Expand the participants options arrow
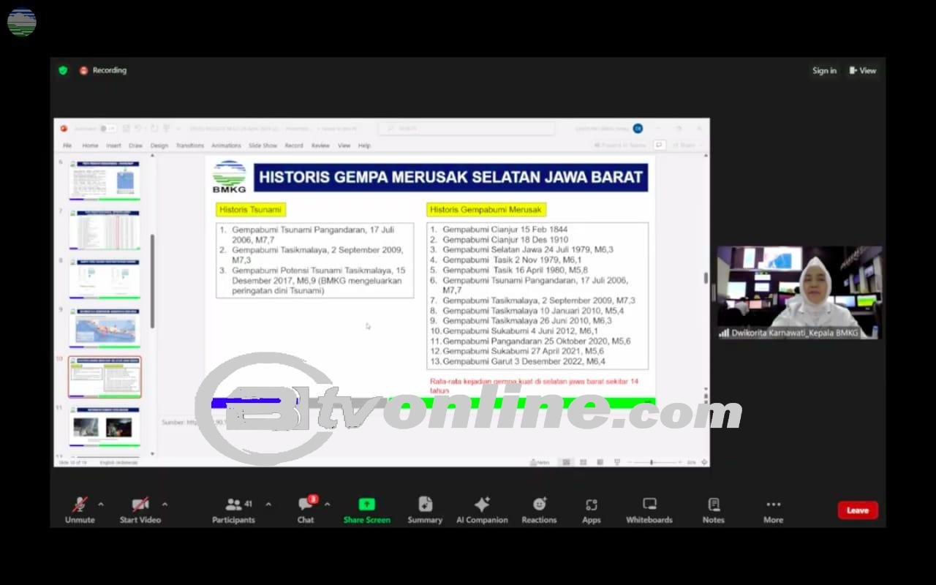The width and height of the screenshot is (936, 585). click(x=268, y=504)
